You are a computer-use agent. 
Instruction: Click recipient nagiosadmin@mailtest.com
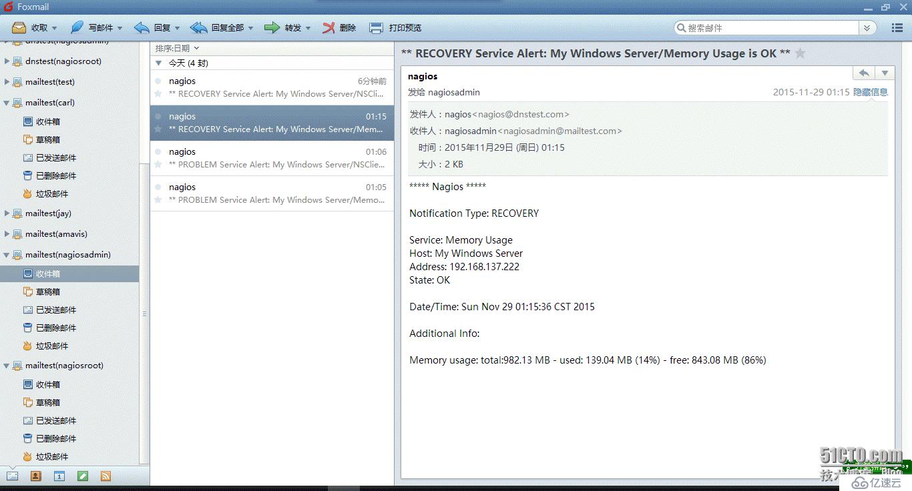click(559, 131)
